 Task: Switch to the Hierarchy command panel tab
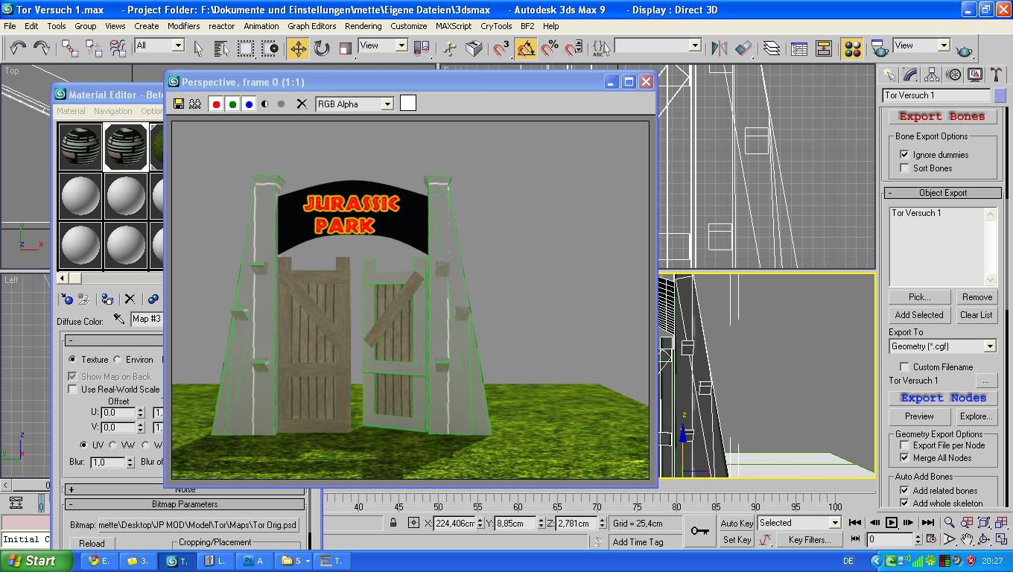[932, 74]
